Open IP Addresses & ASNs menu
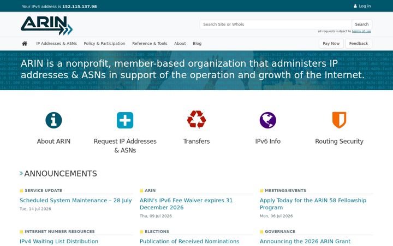The height and width of the screenshot is (246, 393). tap(57, 43)
